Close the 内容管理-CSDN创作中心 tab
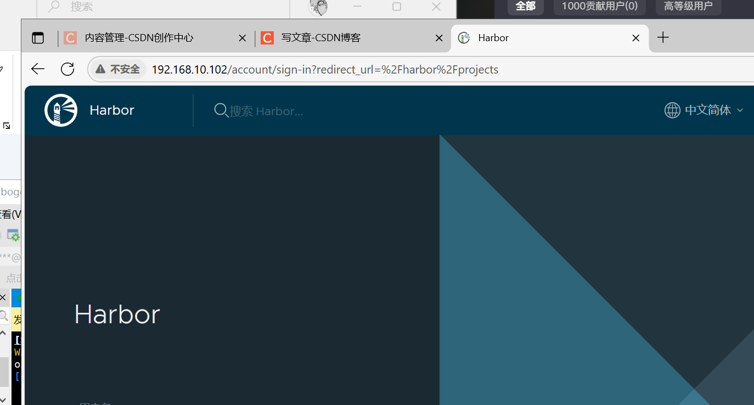Screen dimensions: 754x405 242,38
